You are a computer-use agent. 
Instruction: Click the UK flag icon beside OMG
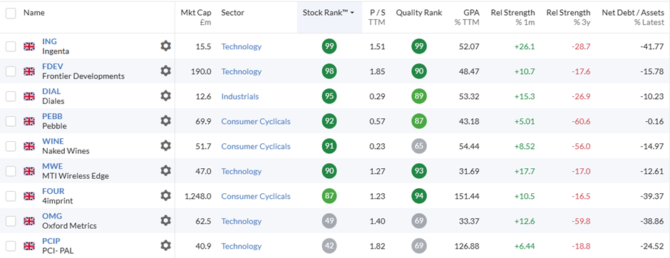[29, 221]
